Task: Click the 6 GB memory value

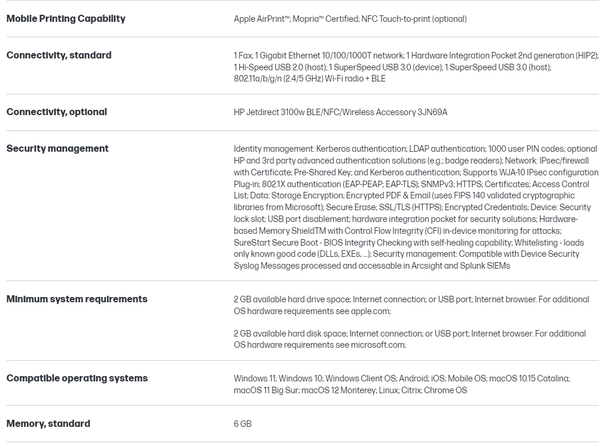Action: (x=243, y=424)
